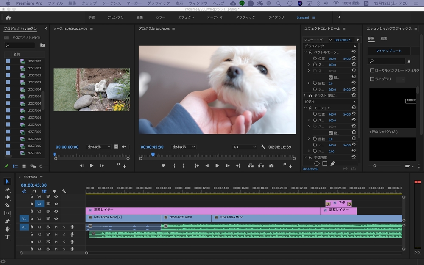
Task: Click free draw bezier mask pen
Action: point(333,163)
